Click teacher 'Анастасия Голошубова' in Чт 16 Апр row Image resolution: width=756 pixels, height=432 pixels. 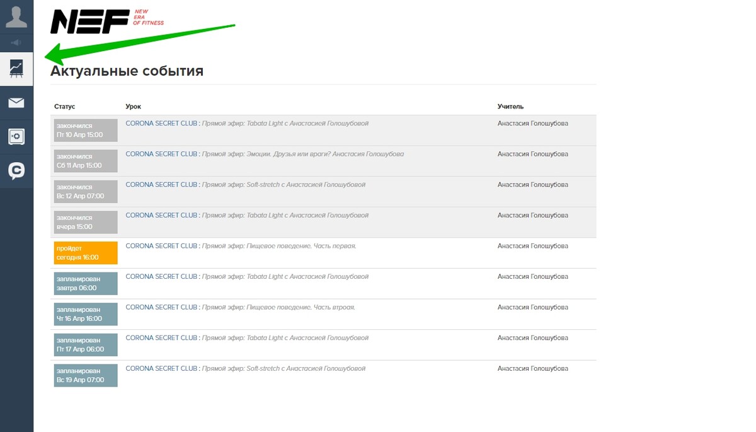(532, 307)
